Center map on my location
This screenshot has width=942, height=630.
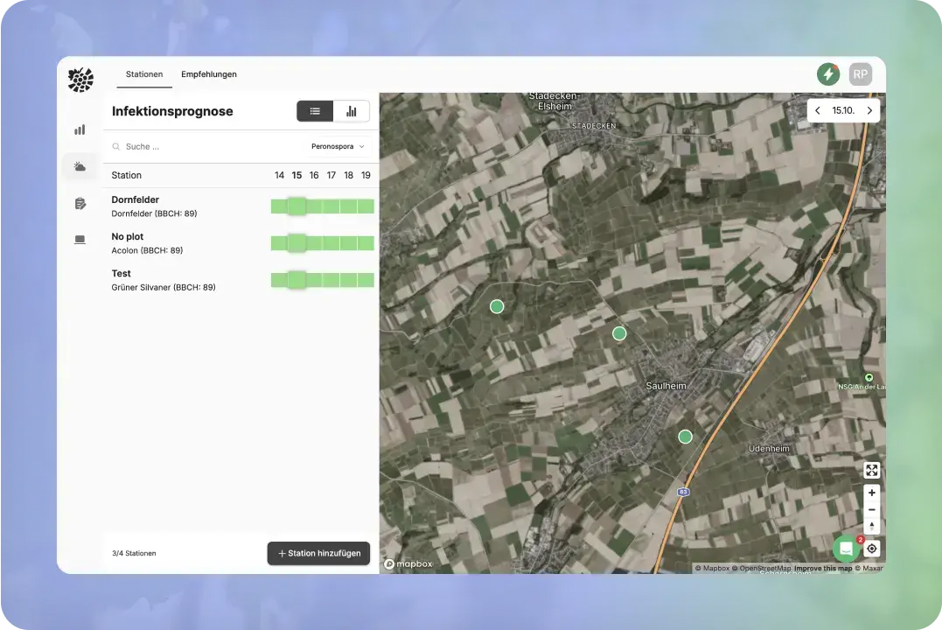tap(871, 549)
